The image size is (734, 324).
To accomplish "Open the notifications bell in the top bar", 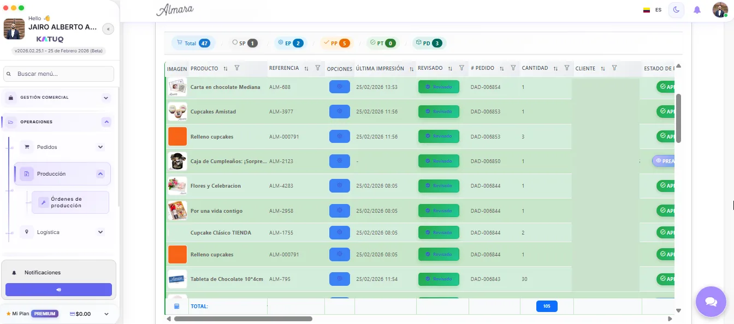I will pos(697,10).
